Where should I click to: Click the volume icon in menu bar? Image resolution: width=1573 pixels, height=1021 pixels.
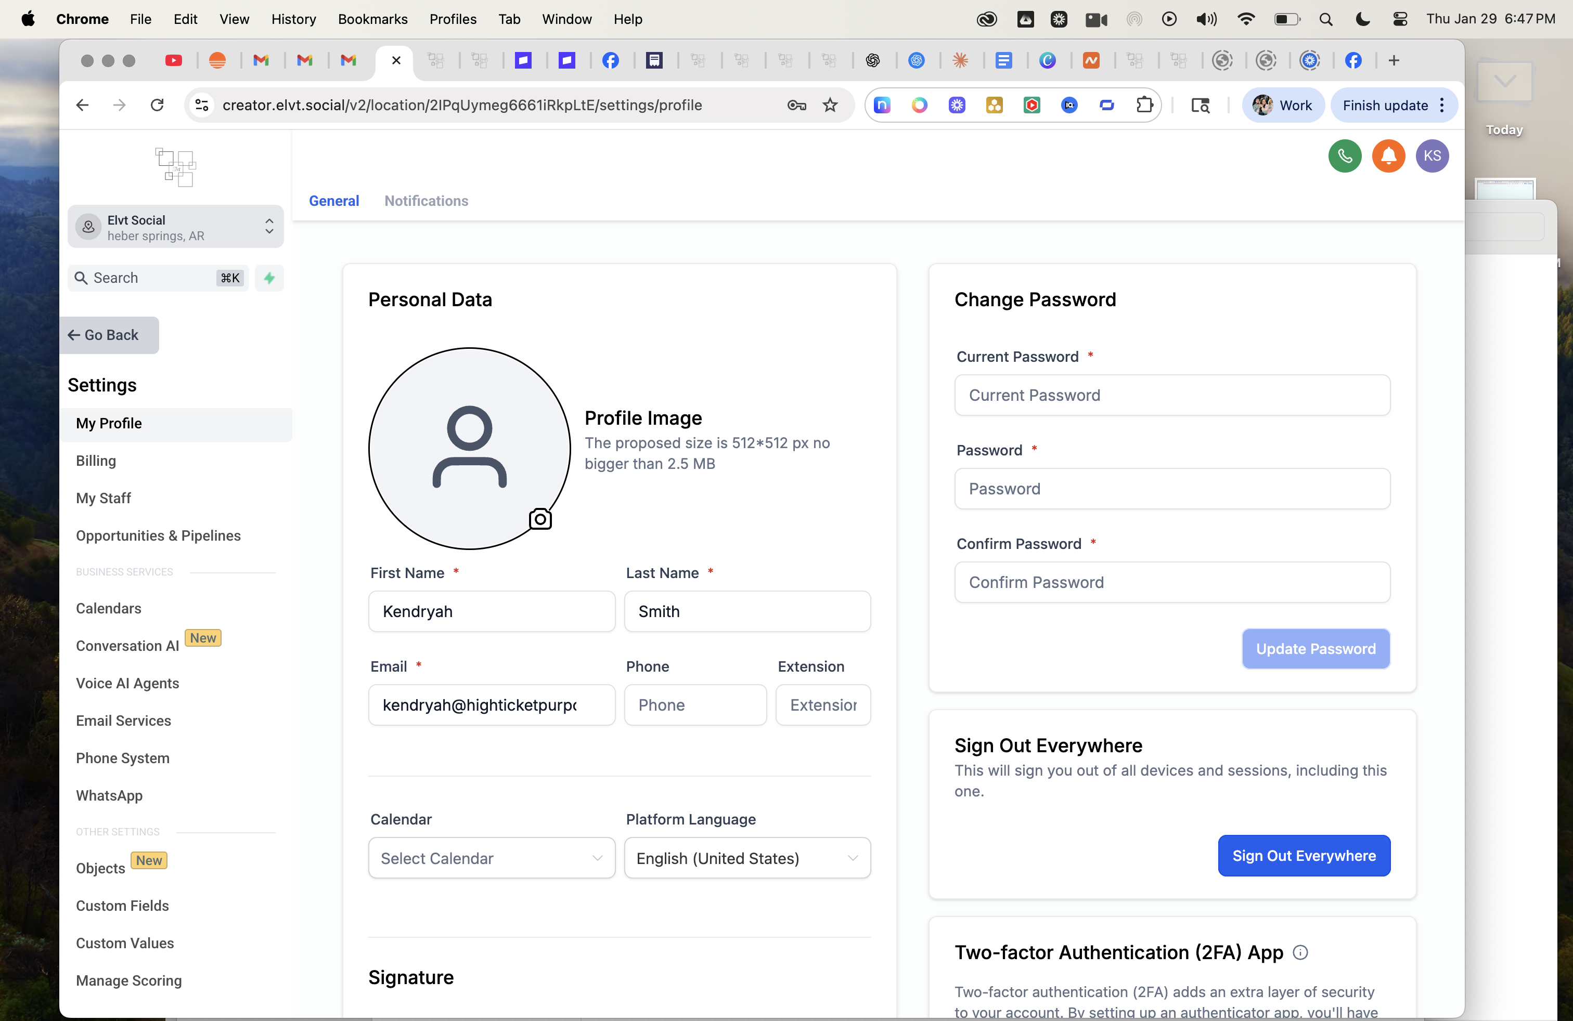(1206, 19)
